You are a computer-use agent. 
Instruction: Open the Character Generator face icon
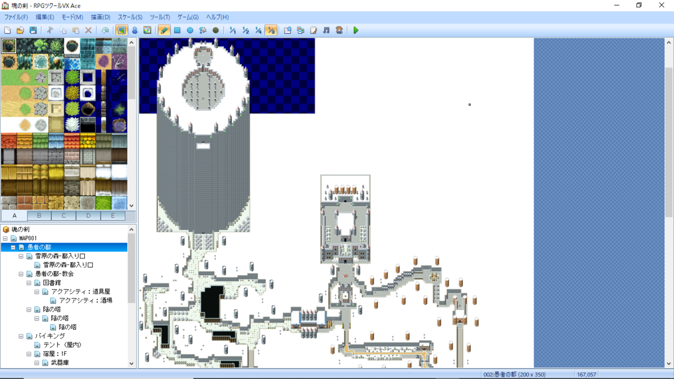(339, 30)
